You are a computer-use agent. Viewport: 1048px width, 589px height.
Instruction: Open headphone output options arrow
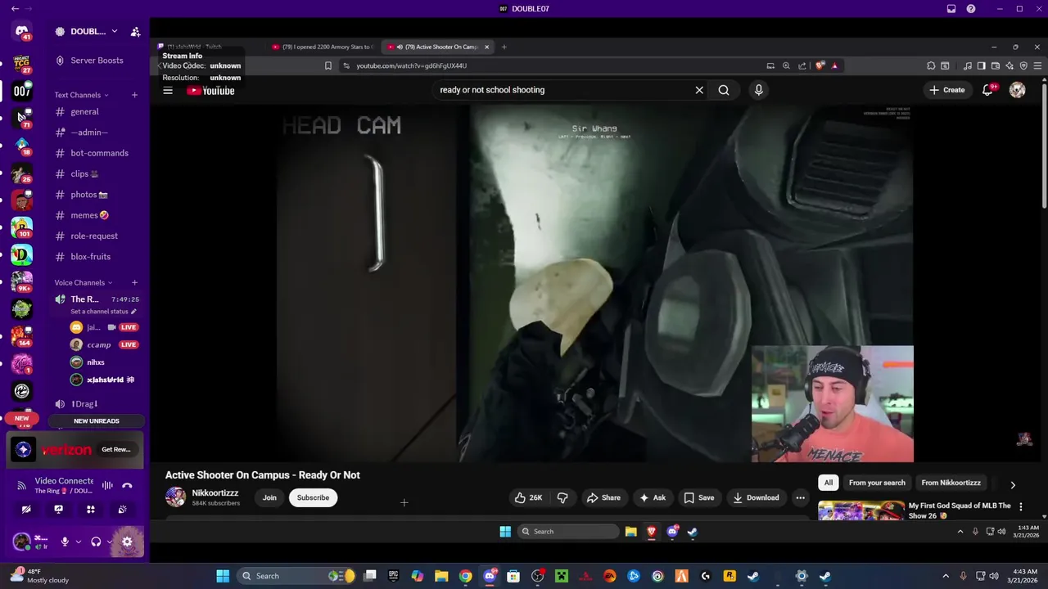109,542
